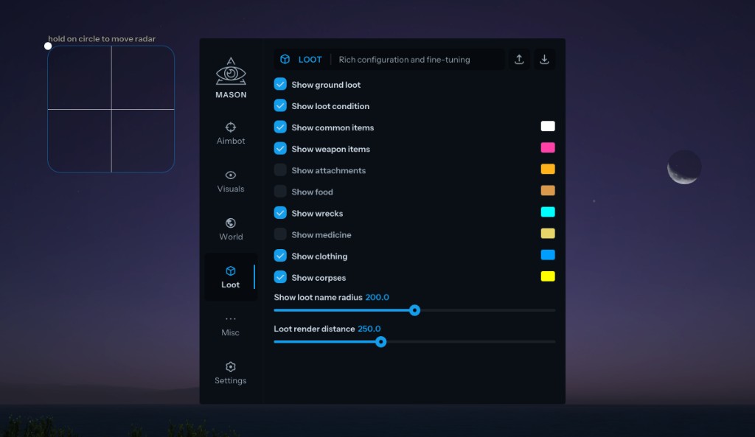The image size is (755, 437).
Task: Click the Show loot name radius slider handle
Action: click(414, 310)
